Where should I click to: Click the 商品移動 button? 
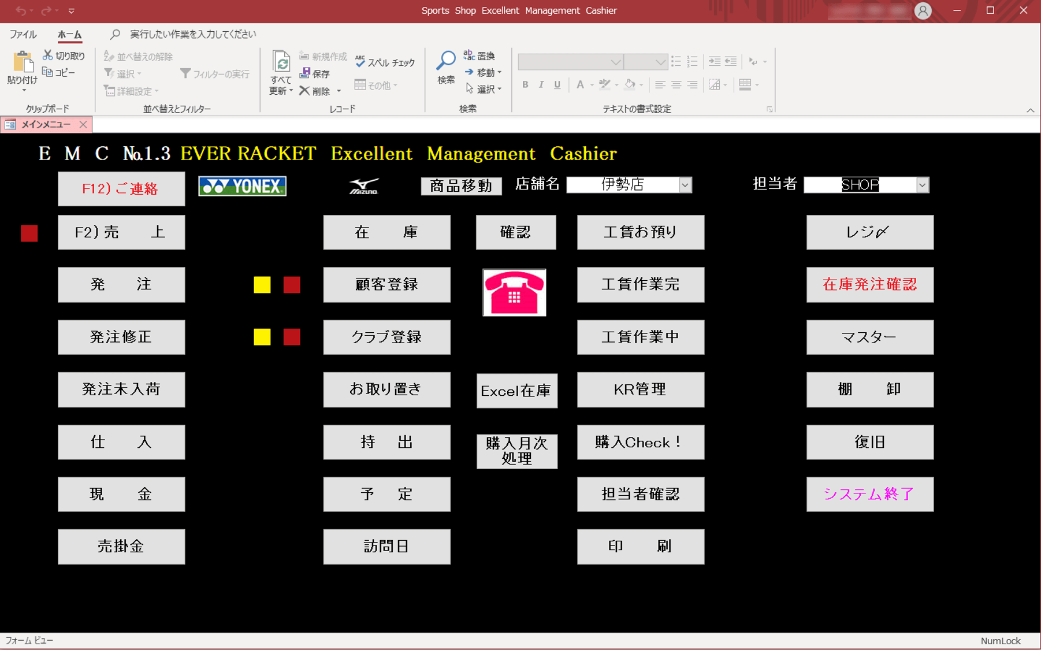click(x=461, y=186)
